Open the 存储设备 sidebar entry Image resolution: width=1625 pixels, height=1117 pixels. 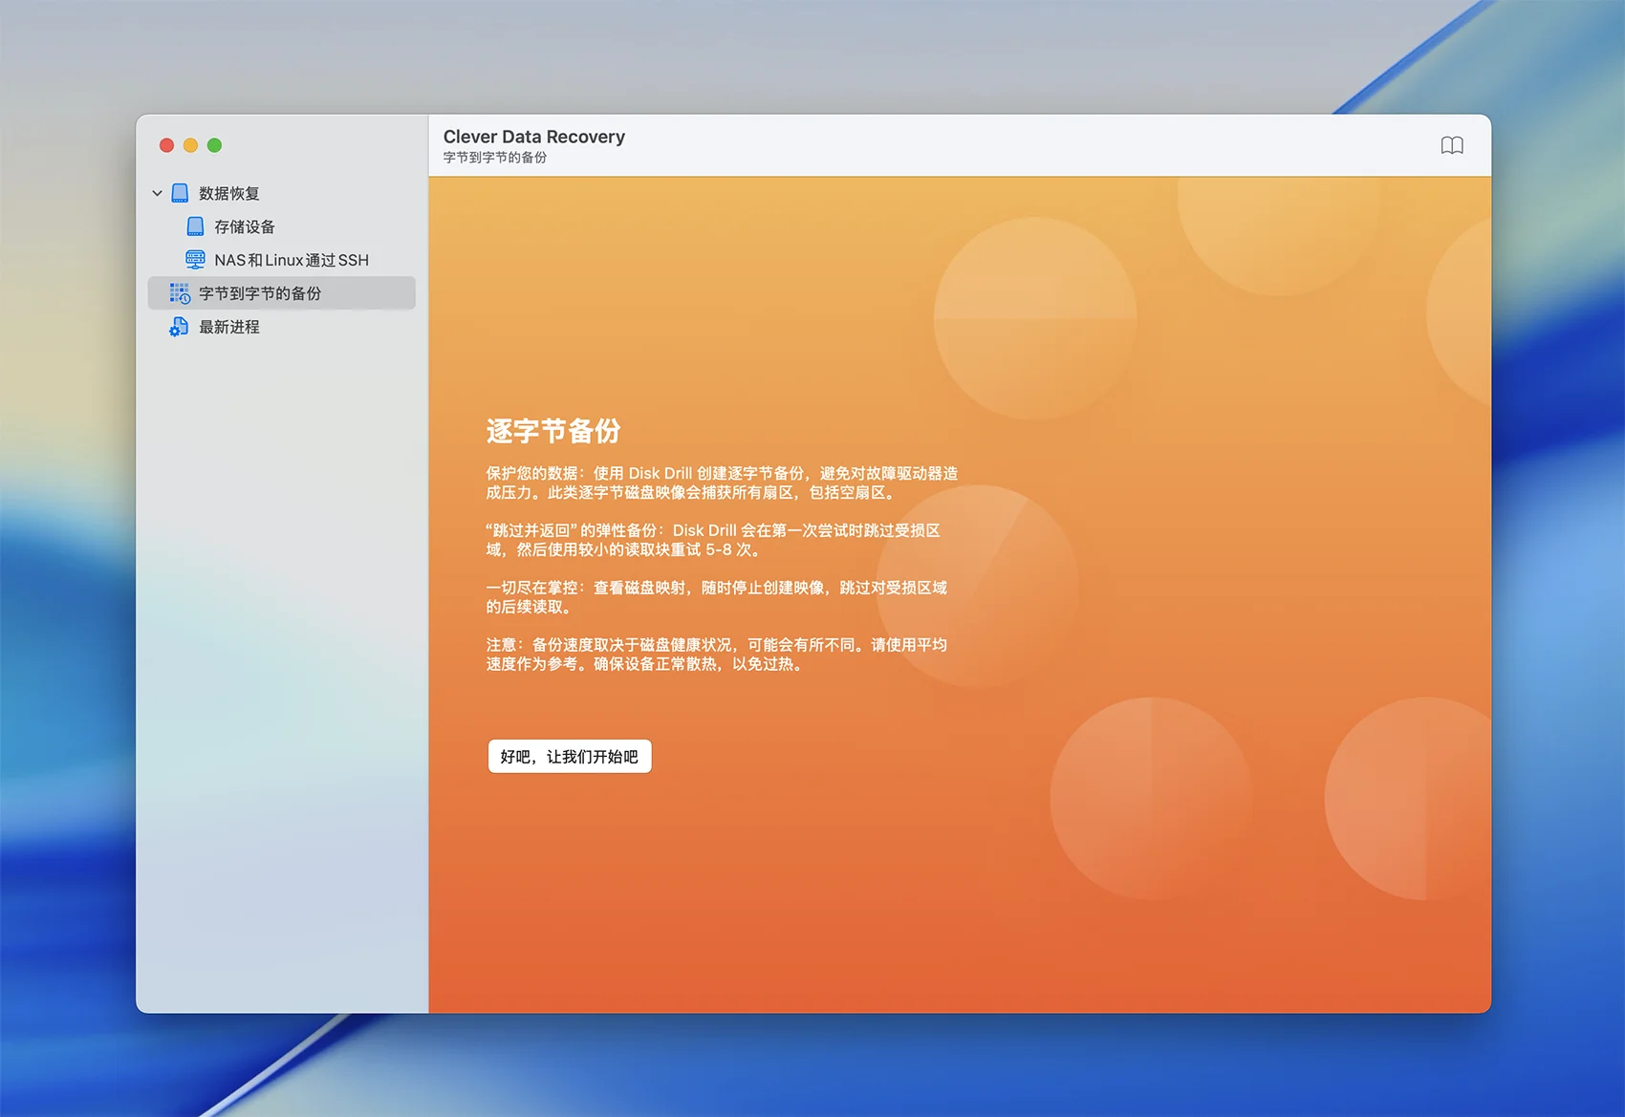coord(245,226)
